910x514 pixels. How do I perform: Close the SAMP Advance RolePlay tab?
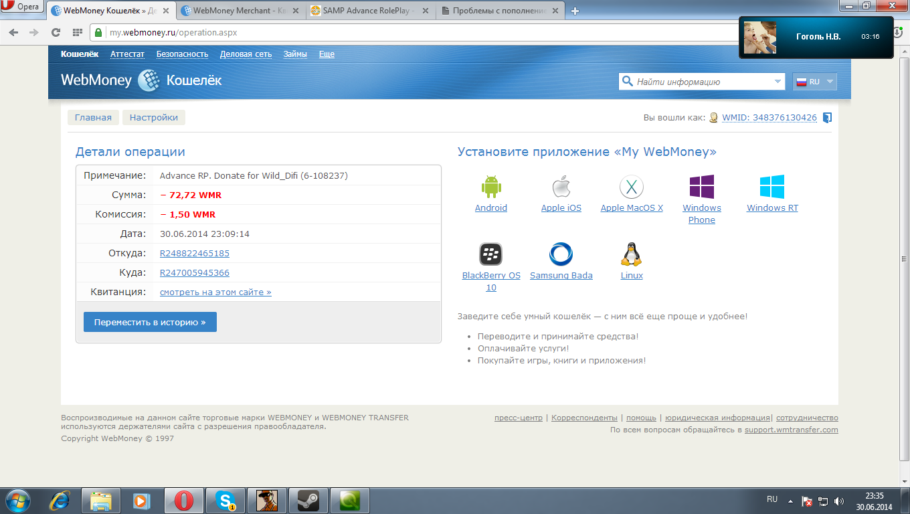pyautogui.click(x=426, y=11)
